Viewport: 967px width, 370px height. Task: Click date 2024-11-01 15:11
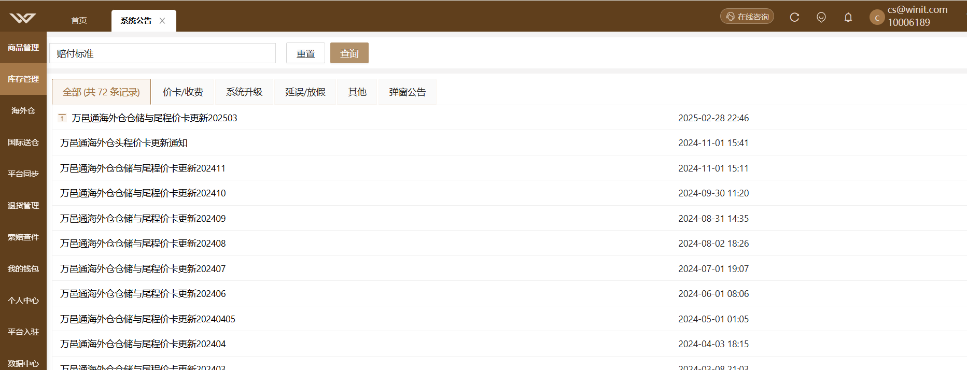pos(713,168)
